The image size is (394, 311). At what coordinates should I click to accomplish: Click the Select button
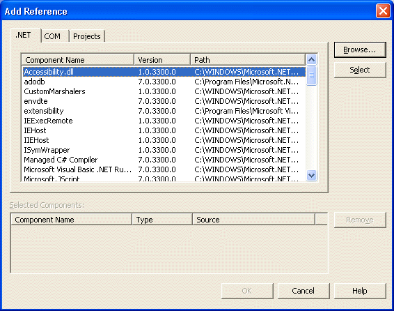(360, 70)
